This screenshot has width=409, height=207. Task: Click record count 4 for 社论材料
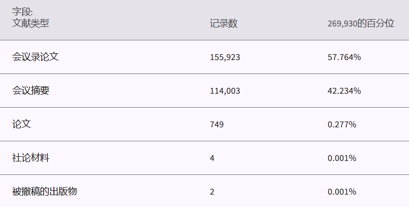212,158
